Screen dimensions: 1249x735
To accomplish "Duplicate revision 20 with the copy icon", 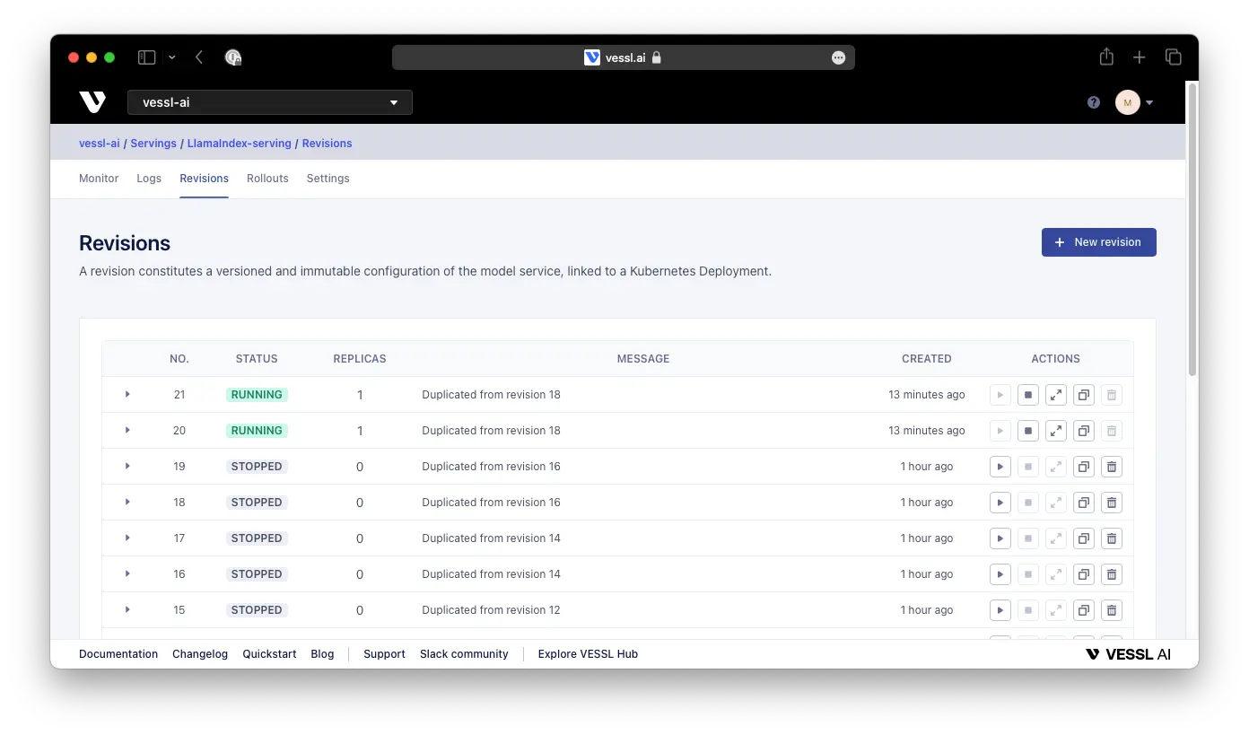I will (x=1084, y=431).
